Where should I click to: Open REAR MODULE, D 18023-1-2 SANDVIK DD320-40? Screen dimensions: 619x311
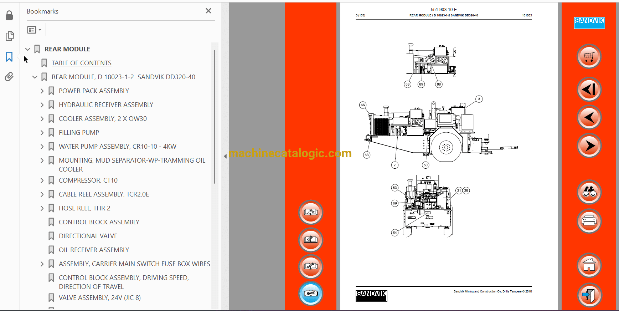pyautogui.click(x=123, y=77)
